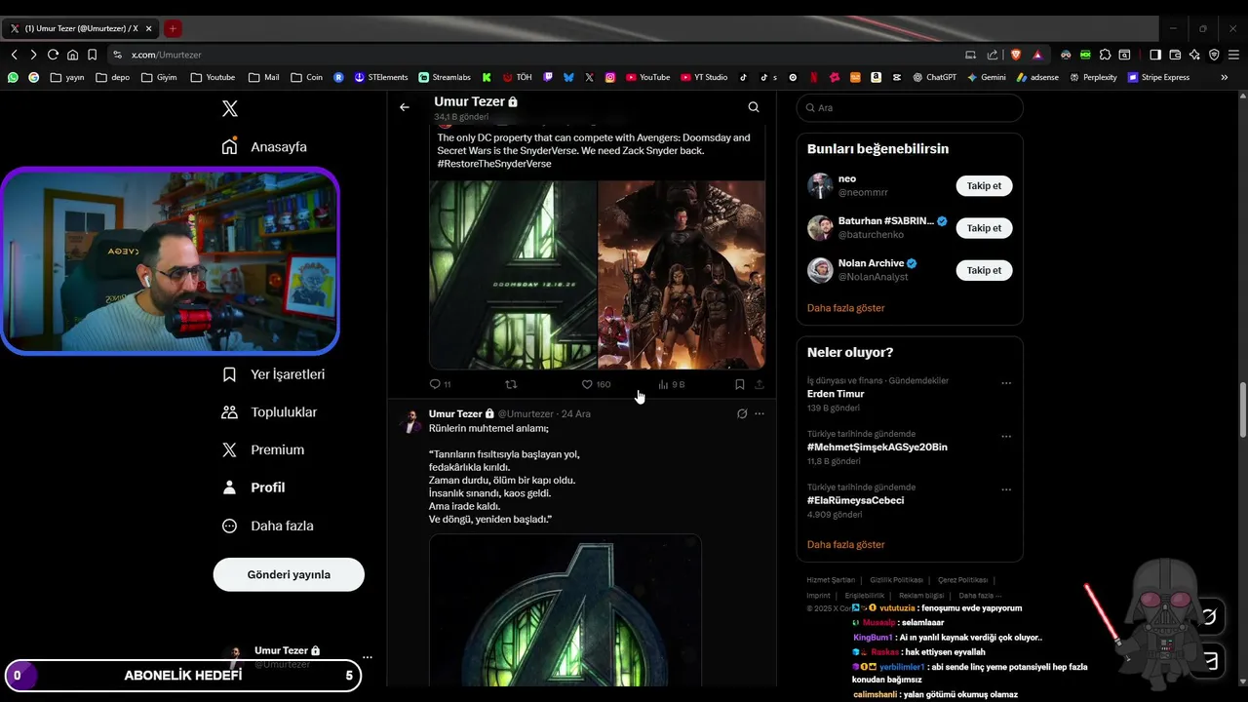
Task: Show more suggestions under Bunları beğenebilirsin
Action: pos(845,308)
